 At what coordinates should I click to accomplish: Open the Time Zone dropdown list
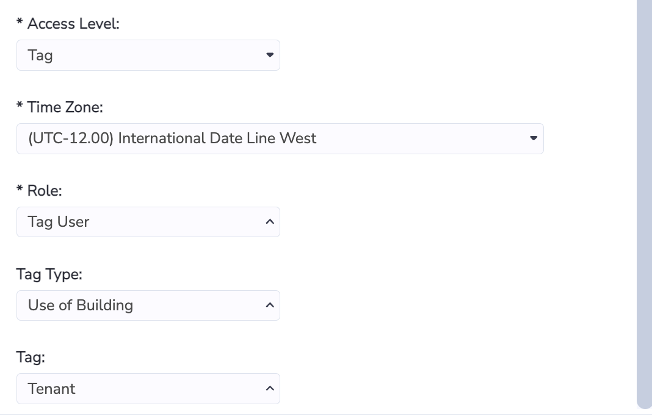[280, 139]
